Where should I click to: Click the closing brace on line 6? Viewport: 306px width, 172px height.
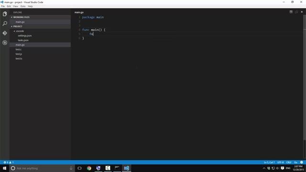point(83,38)
